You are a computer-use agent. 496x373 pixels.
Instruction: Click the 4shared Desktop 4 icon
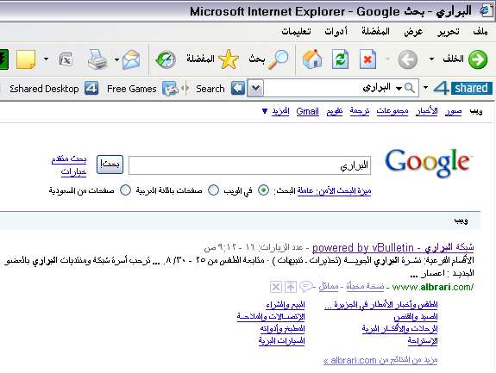click(91, 88)
